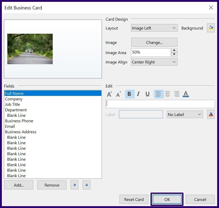Select the last Blank Line in list
Screen dimensions: 219x208
tap(53, 176)
